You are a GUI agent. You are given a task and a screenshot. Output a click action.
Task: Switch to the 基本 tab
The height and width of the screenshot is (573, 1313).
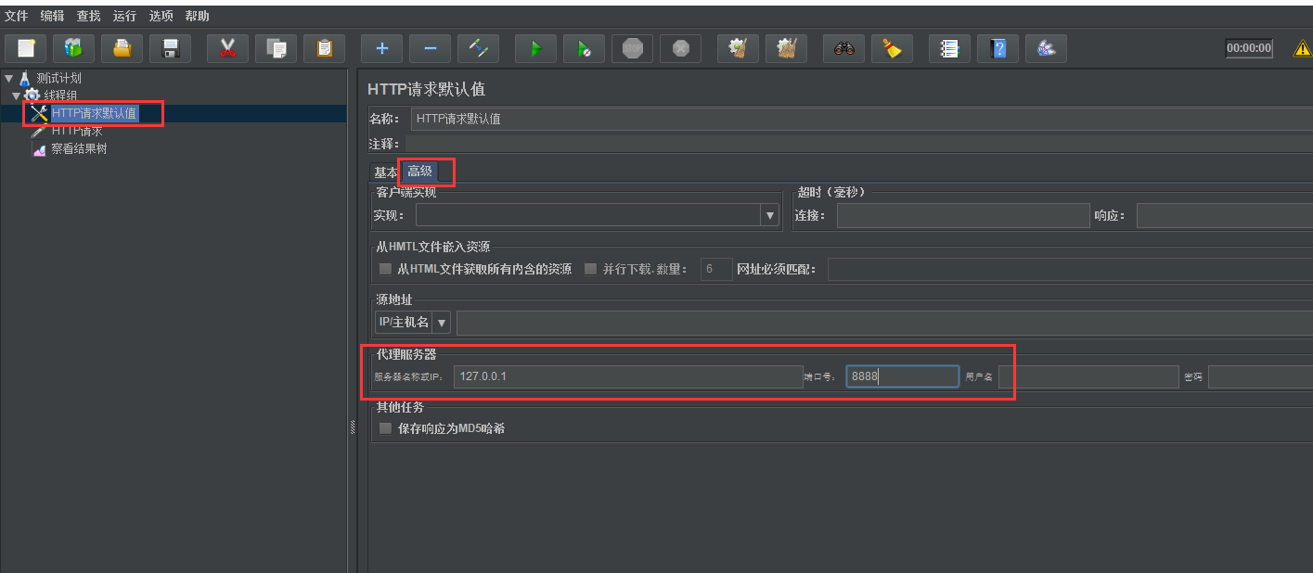384,172
